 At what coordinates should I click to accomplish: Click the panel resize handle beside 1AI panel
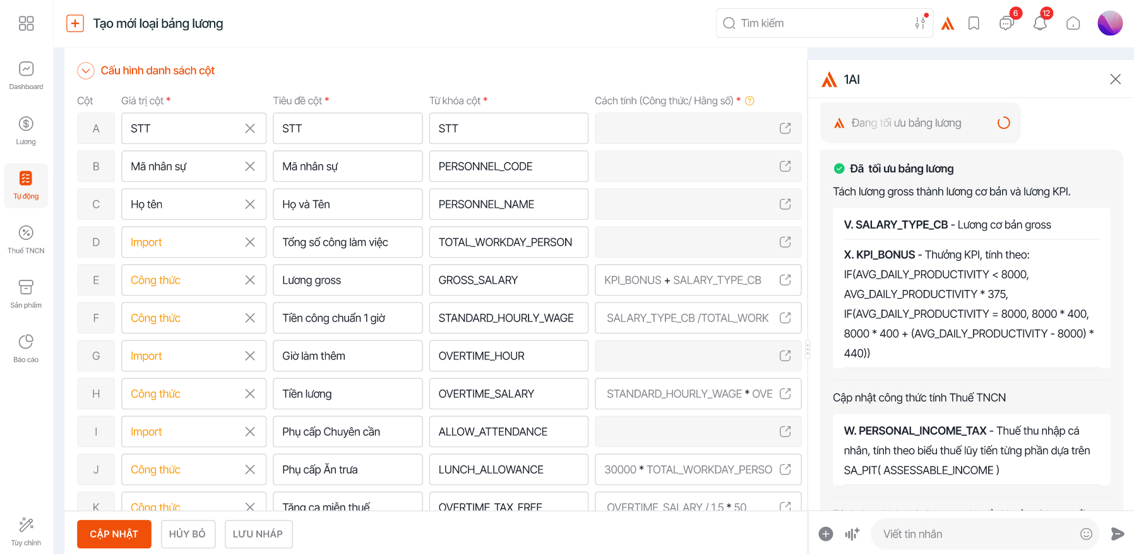click(x=808, y=349)
